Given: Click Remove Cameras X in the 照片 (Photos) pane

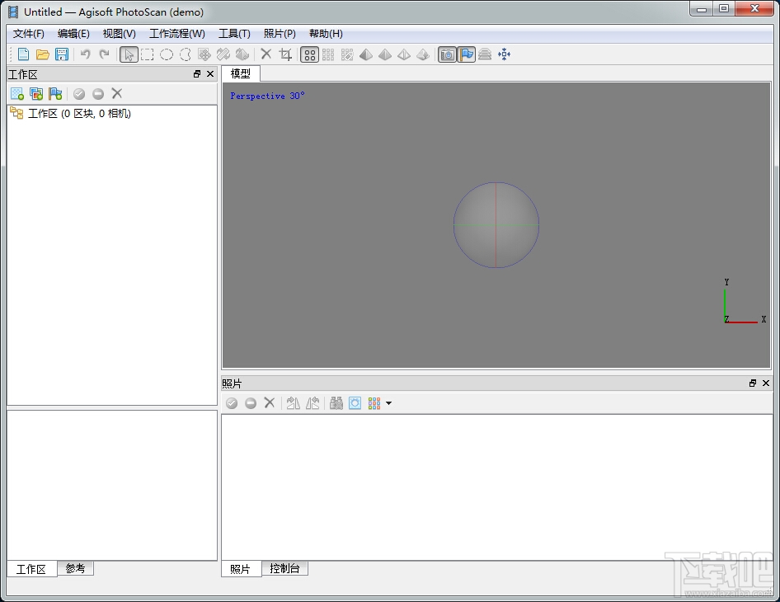Looking at the screenshot, I should click(269, 402).
